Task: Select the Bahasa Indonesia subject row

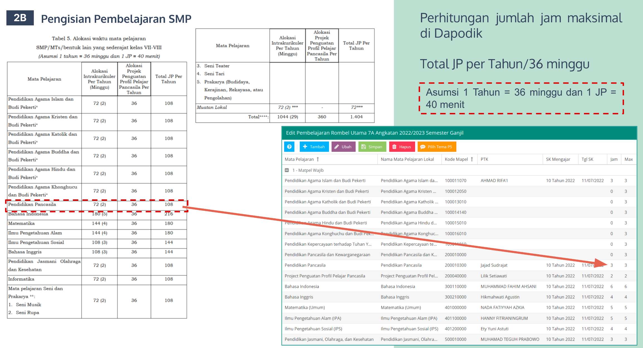Action: [302, 286]
